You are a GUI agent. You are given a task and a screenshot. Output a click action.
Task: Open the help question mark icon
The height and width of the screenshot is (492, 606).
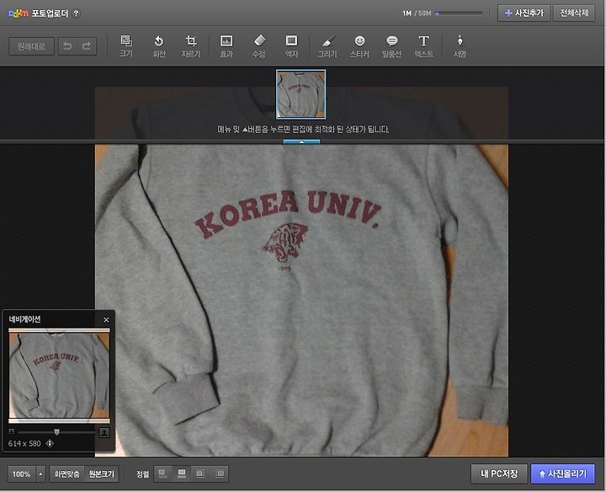[77, 13]
